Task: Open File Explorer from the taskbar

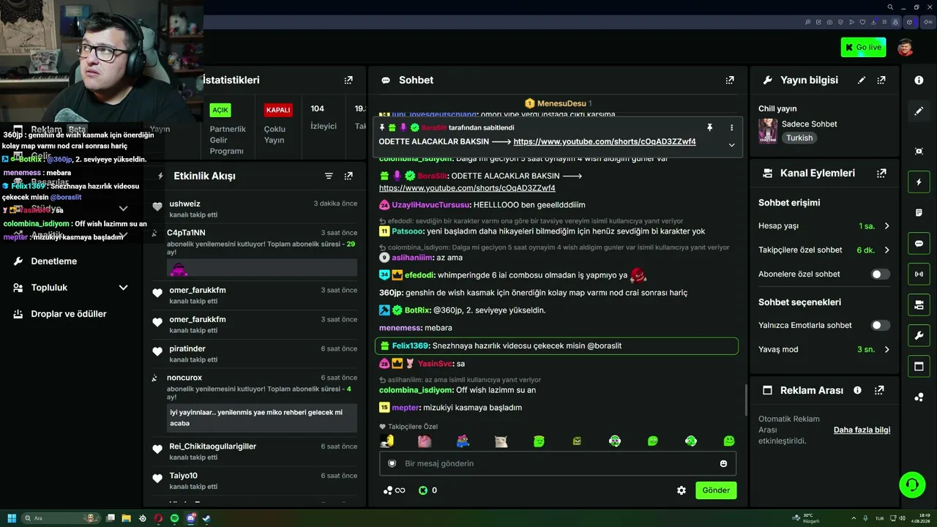Action: point(127,518)
